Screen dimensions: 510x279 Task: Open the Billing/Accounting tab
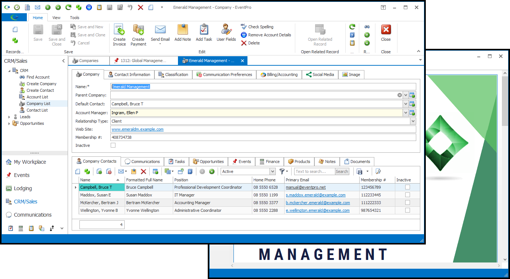click(279, 75)
